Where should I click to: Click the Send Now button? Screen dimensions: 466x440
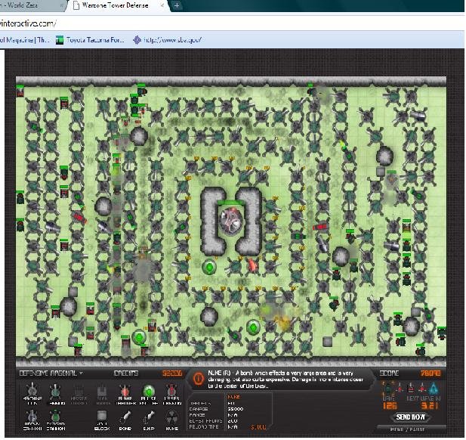(x=410, y=417)
